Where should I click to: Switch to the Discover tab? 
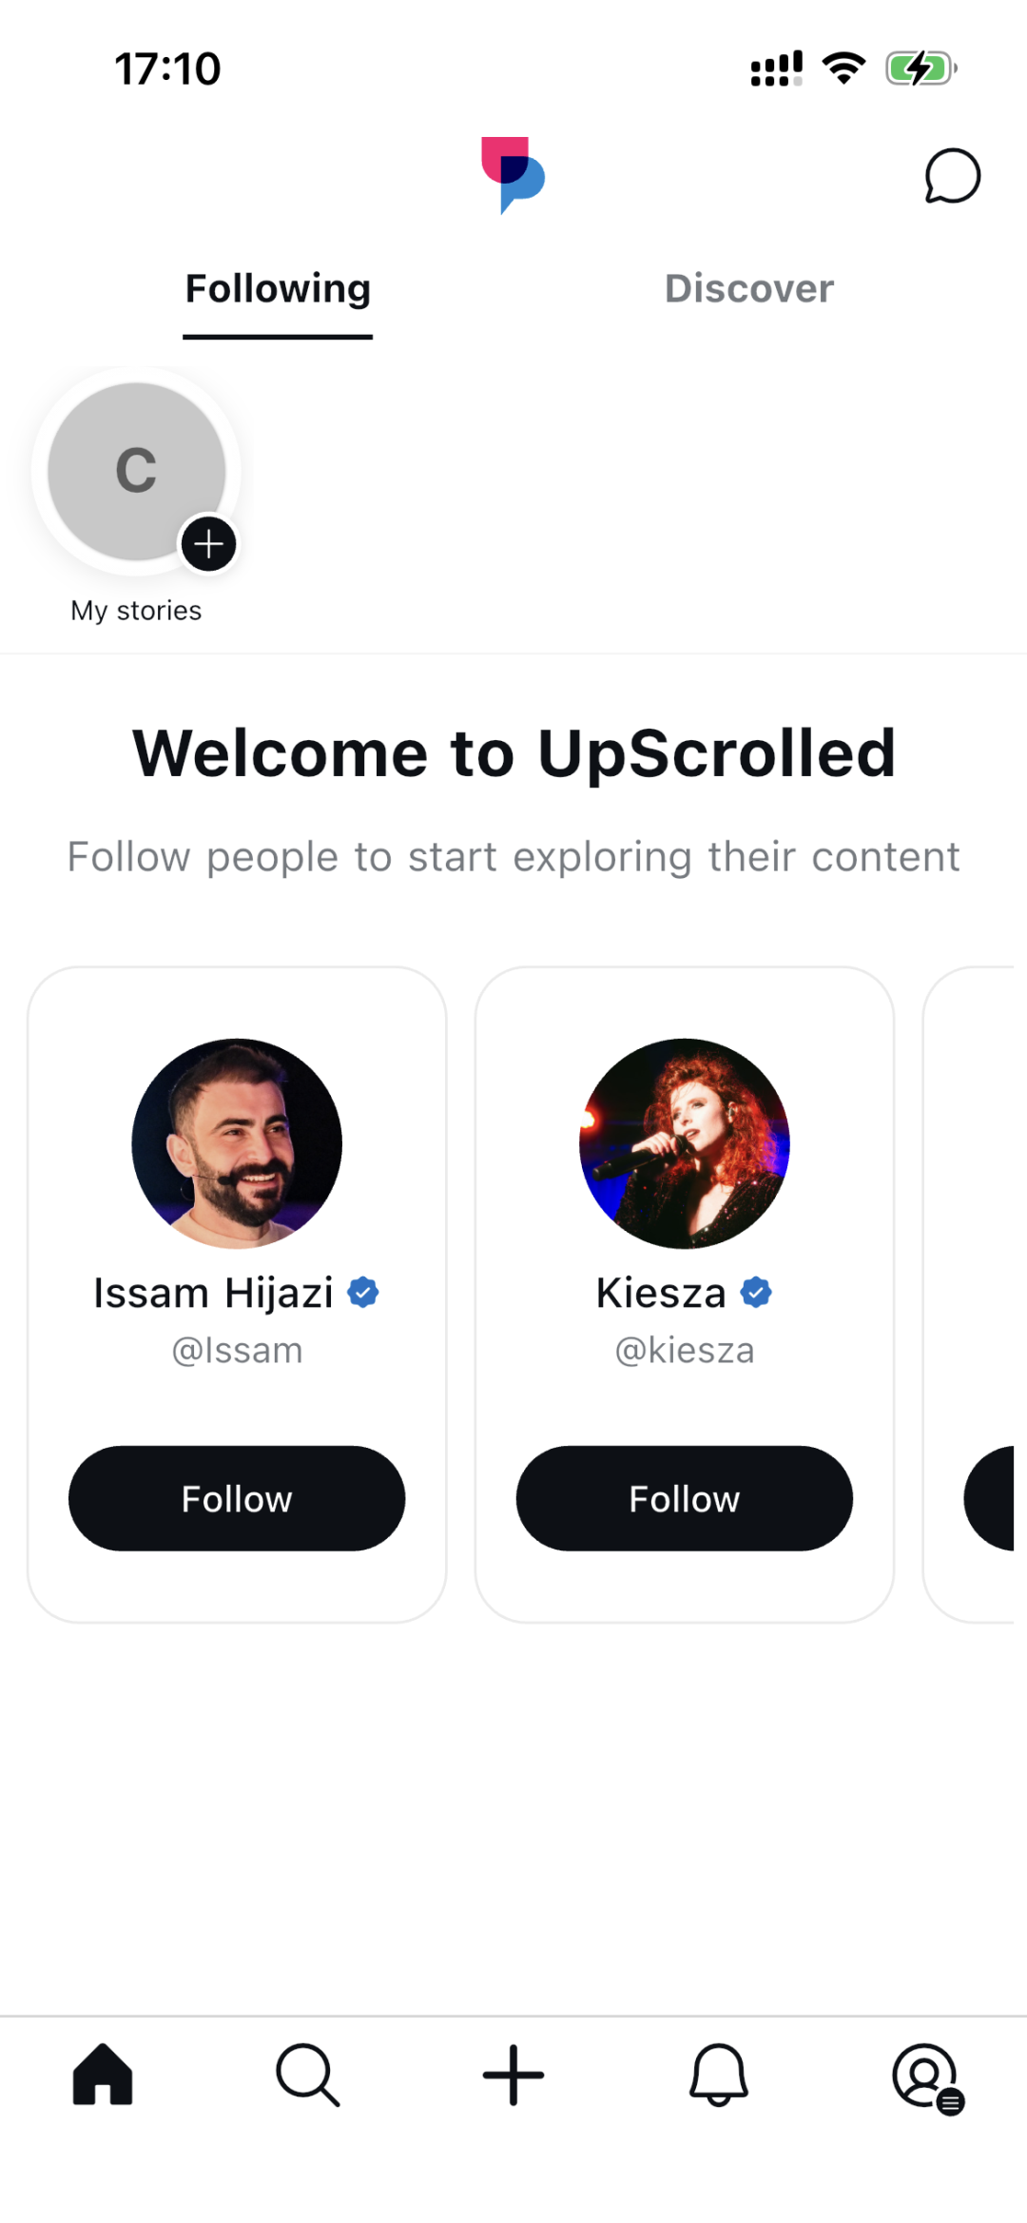[748, 288]
